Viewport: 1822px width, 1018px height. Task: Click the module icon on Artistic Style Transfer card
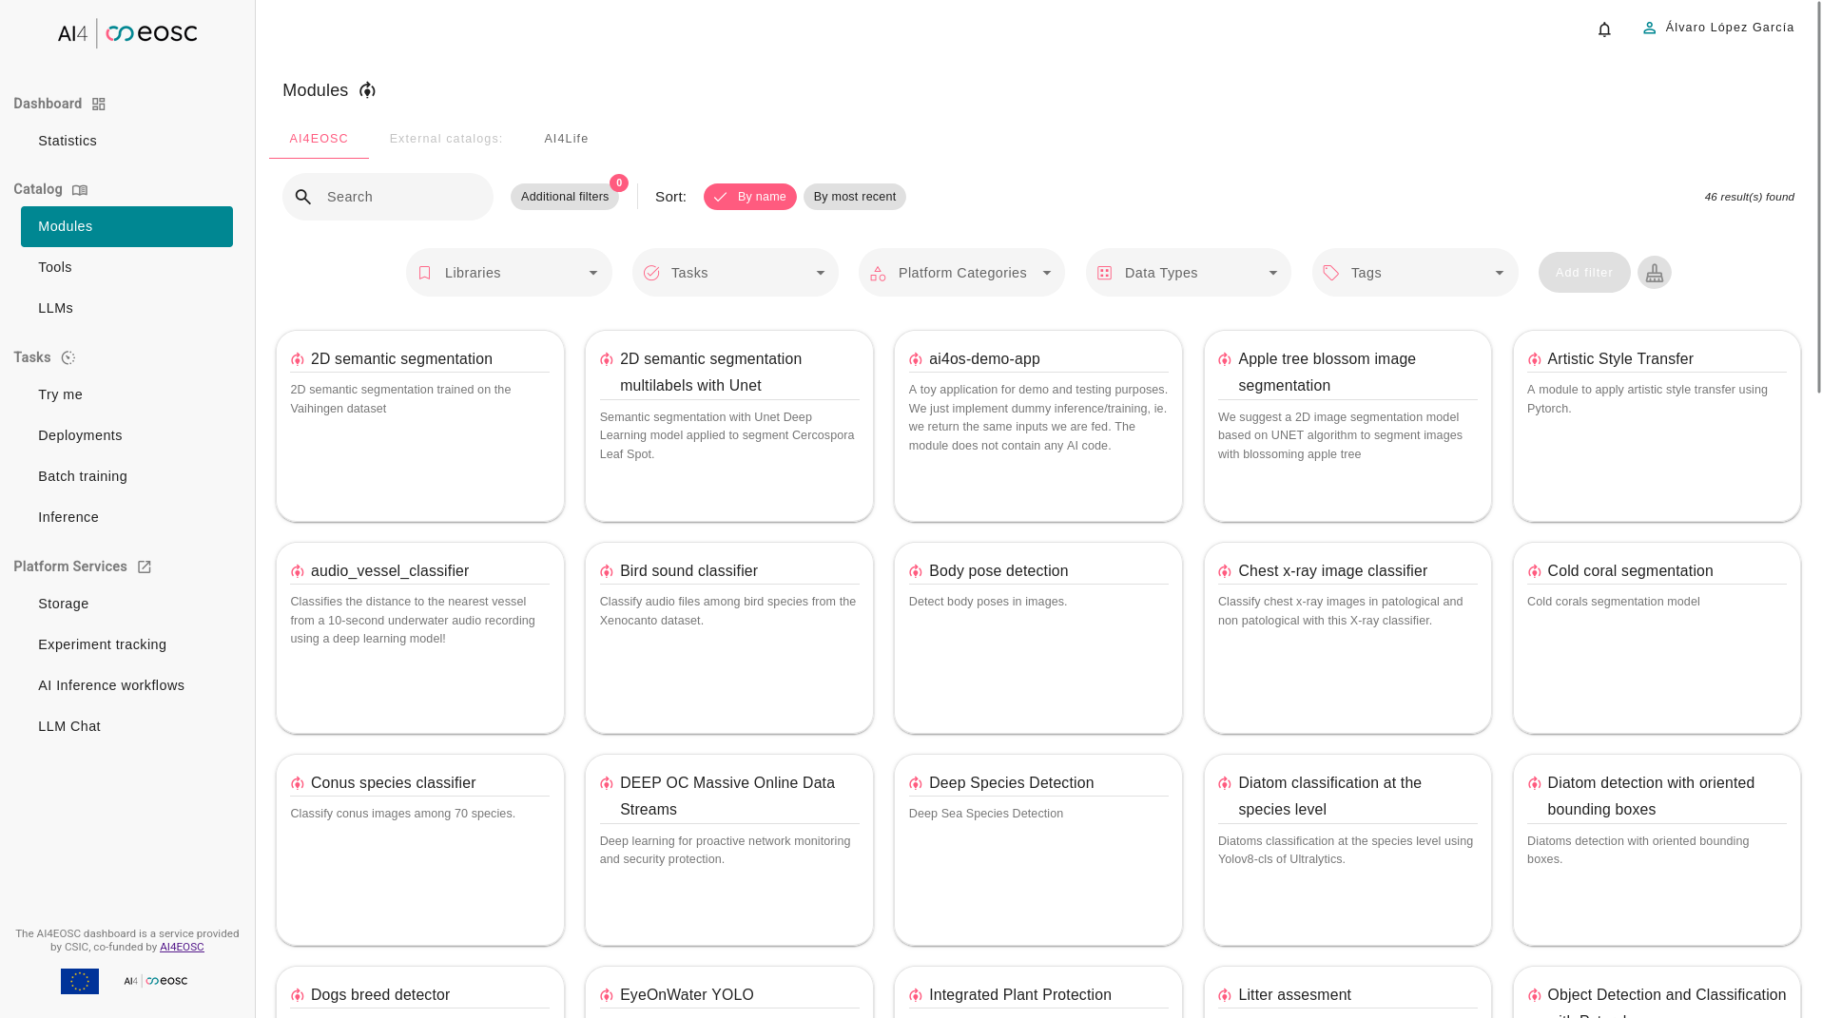tap(1535, 359)
